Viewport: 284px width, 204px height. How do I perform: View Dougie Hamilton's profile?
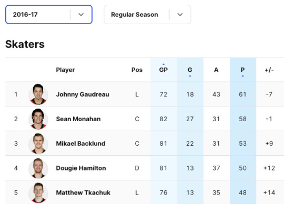[81, 168]
